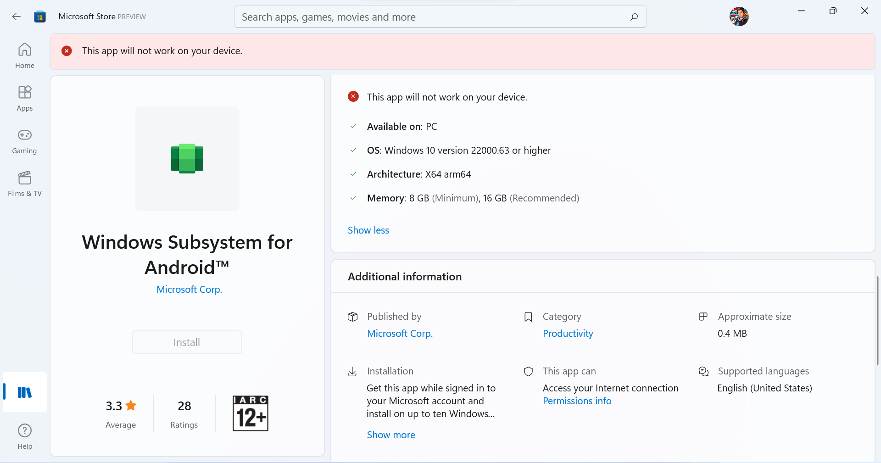The height and width of the screenshot is (463, 881).
Task: Click the Installation download icon
Action: point(352,371)
